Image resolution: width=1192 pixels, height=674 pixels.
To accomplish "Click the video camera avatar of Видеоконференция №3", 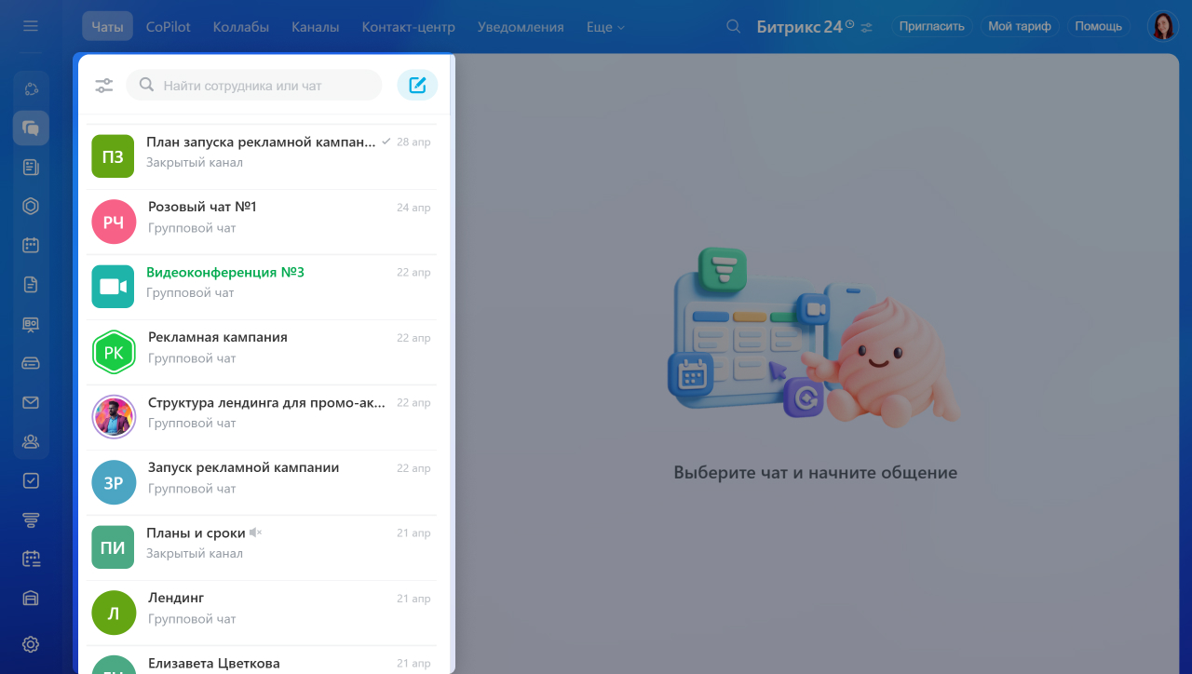I will coord(114,287).
